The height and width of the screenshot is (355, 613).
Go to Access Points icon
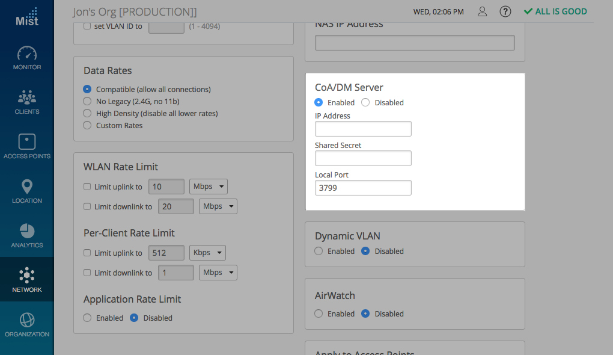26,142
